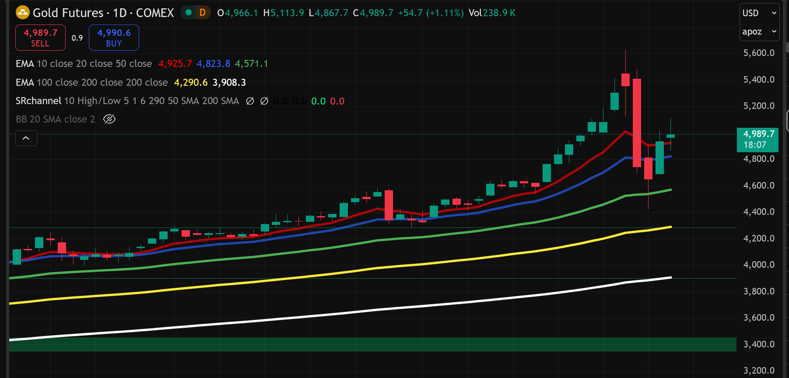Click the Gold Futures symbol logo icon
This screenshot has width=789, height=378.
click(x=23, y=13)
